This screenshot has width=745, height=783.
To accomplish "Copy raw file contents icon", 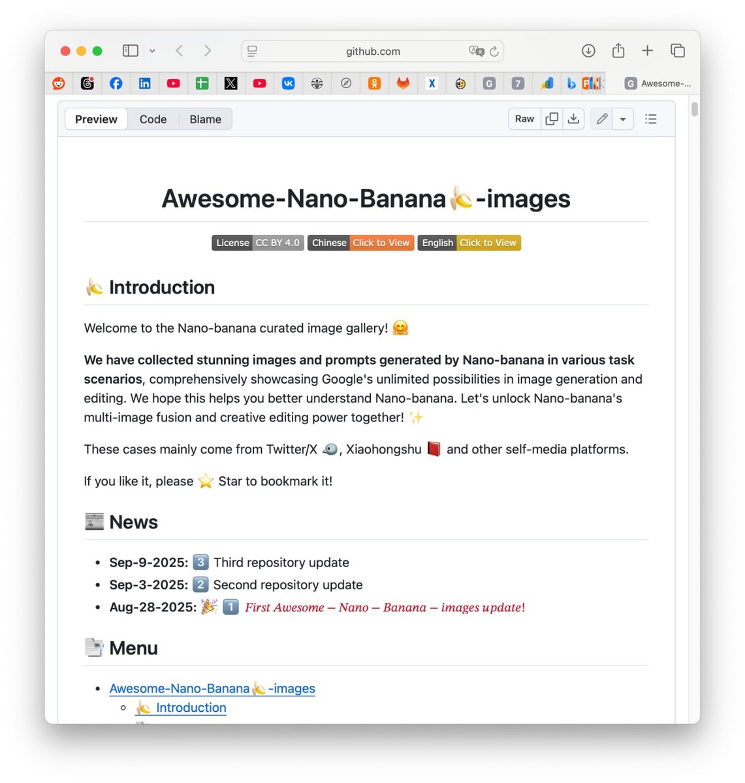I will pos(552,119).
